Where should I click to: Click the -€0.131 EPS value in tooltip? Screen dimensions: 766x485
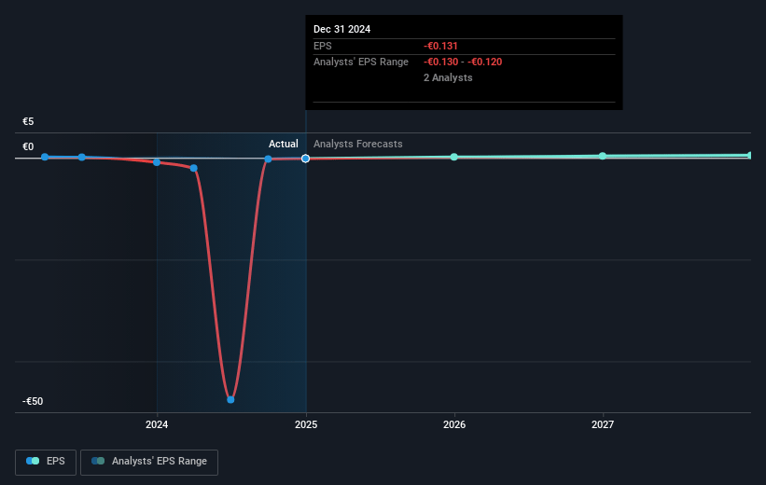pyautogui.click(x=440, y=46)
